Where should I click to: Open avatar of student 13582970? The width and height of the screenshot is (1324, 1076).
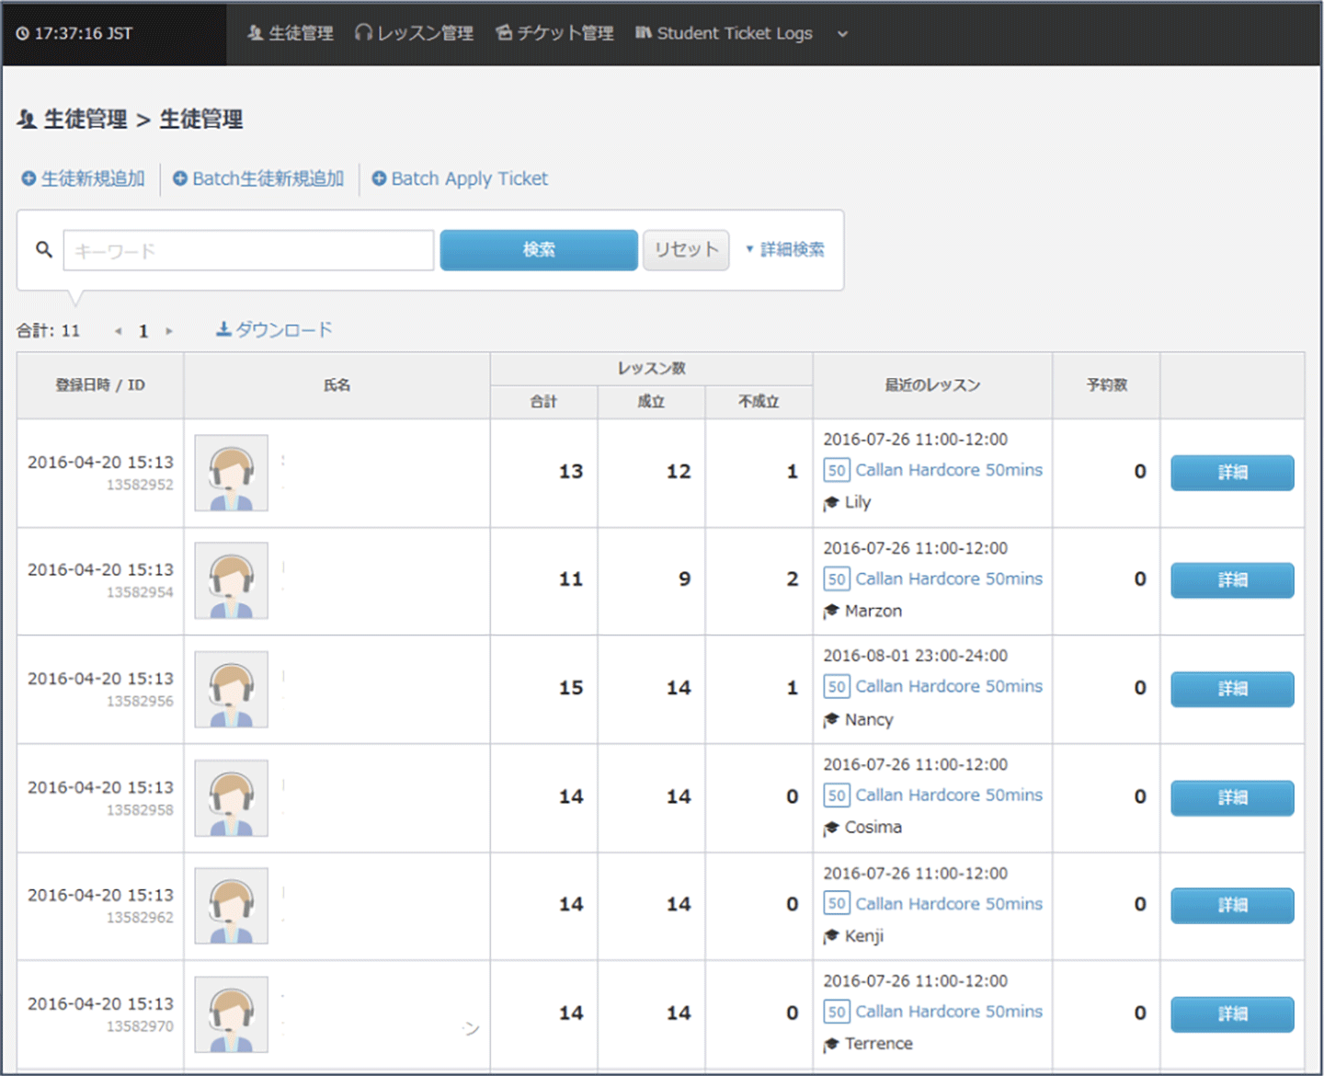(x=232, y=1014)
